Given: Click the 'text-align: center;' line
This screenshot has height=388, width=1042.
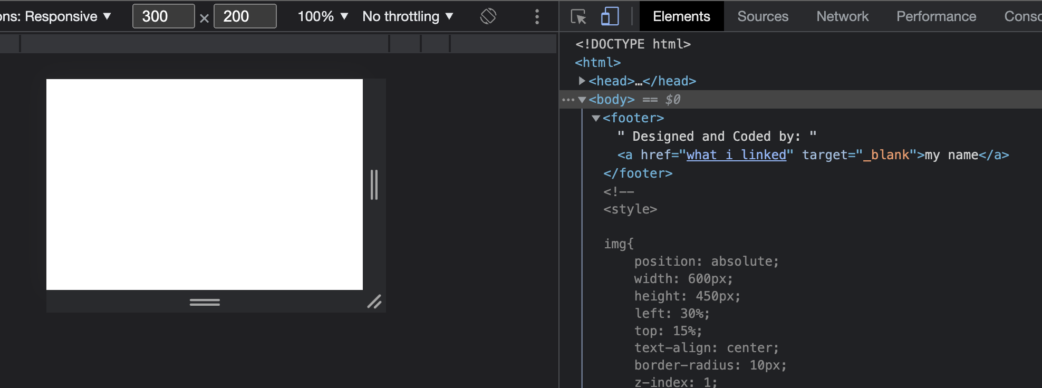Looking at the screenshot, I should coord(706,348).
